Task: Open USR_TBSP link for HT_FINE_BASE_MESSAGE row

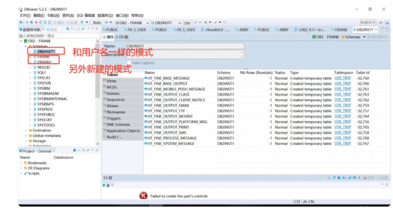Action: tap(343, 78)
